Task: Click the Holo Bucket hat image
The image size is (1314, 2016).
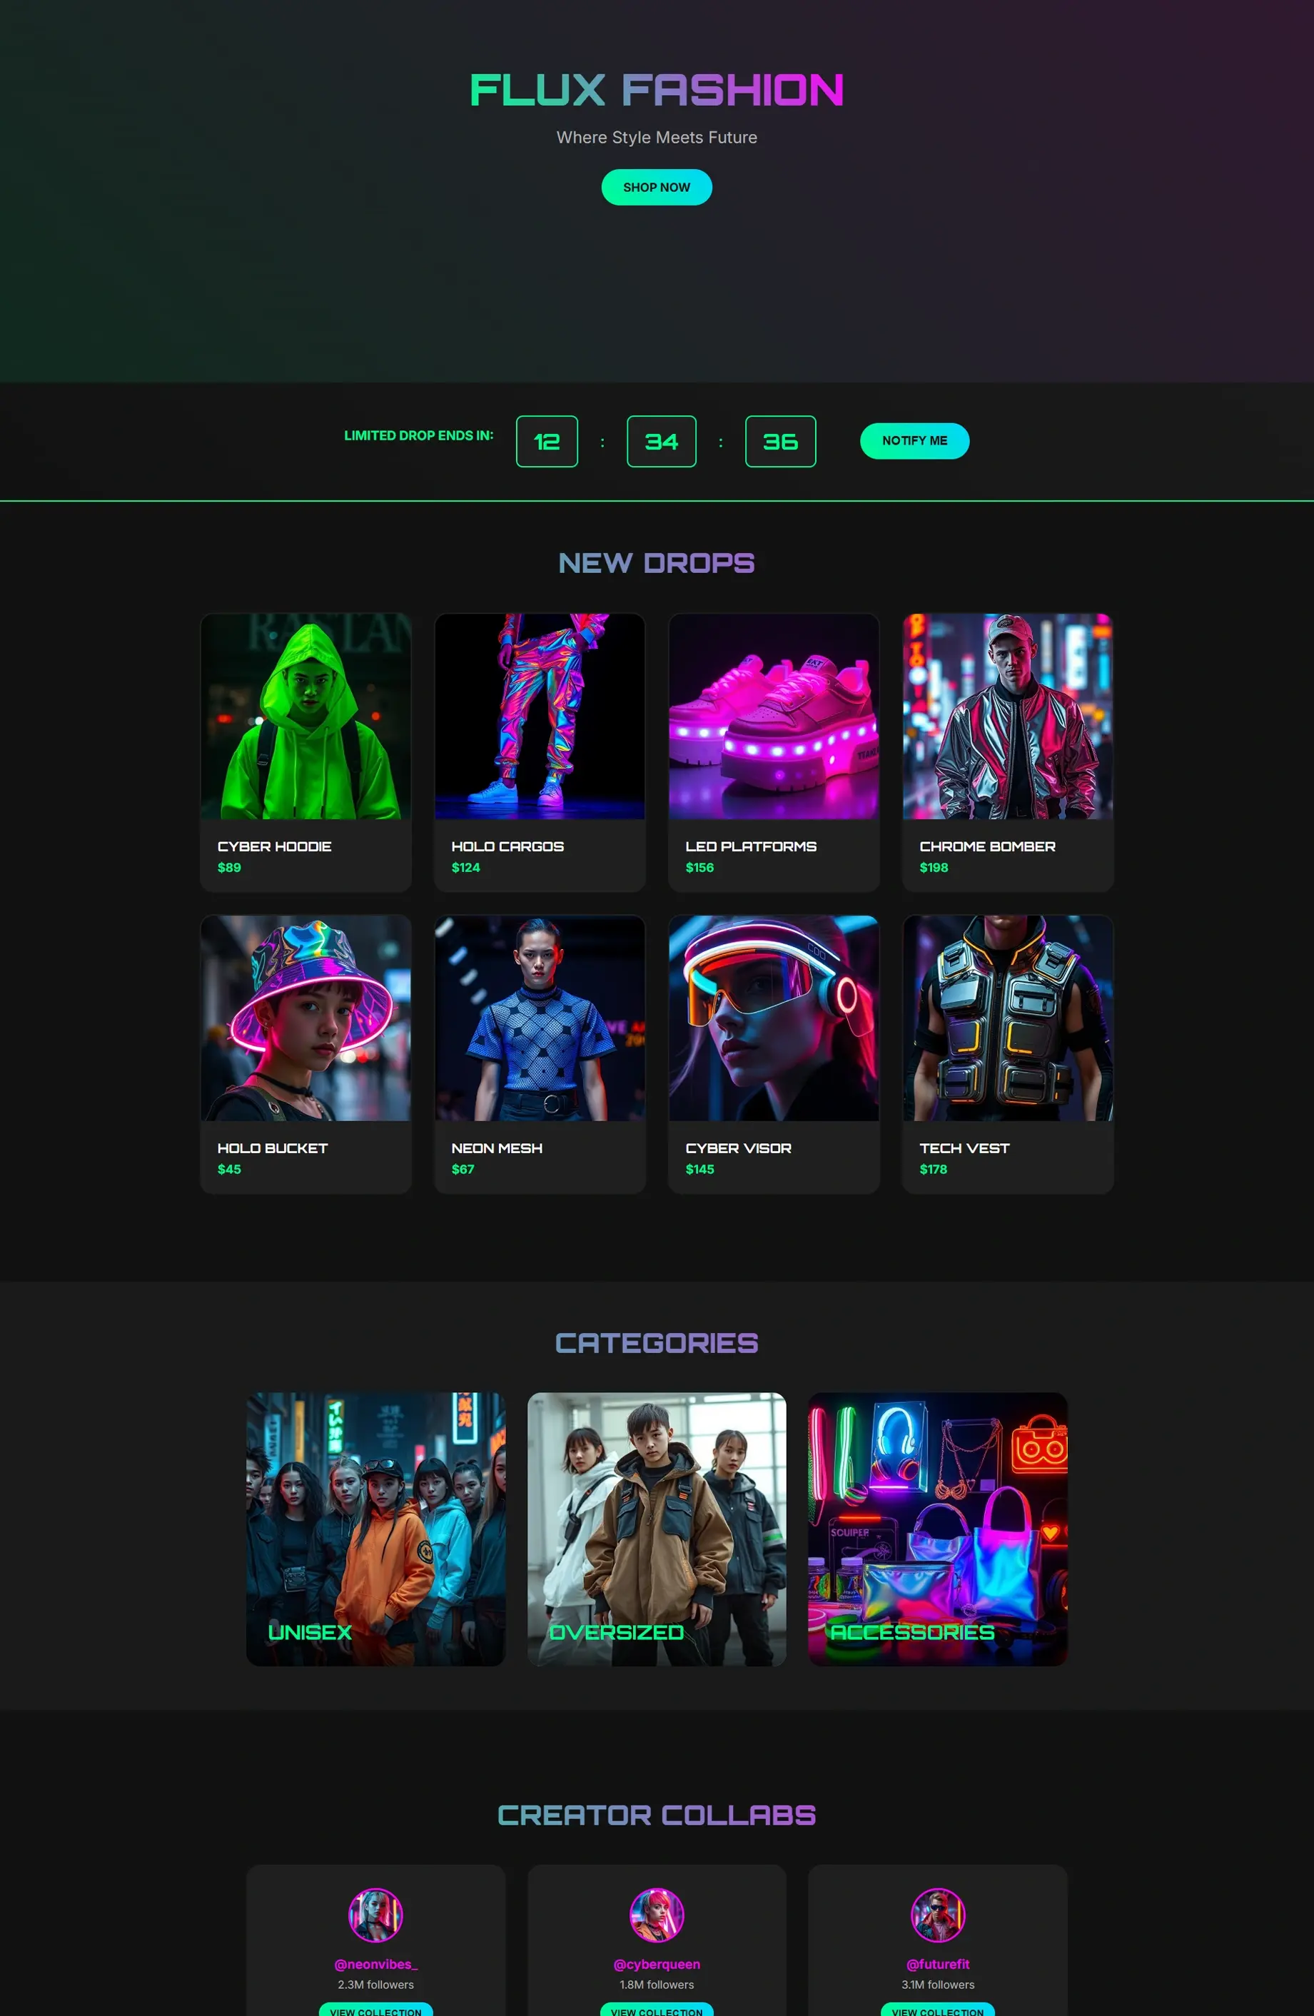Action: coord(305,1018)
